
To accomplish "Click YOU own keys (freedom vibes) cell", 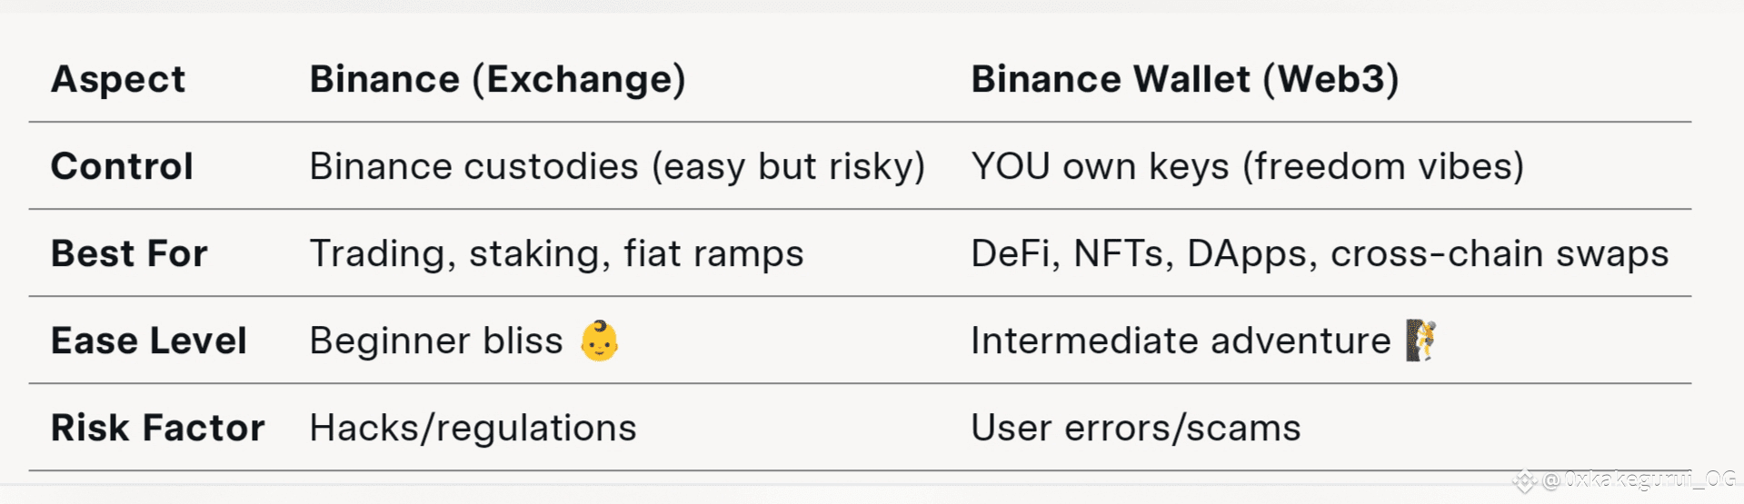I will coord(1248,167).
